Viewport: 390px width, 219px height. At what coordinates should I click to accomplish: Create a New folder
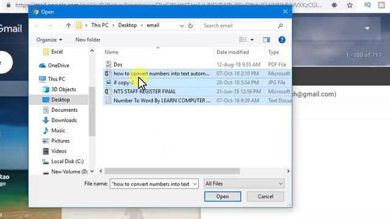(88, 40)
